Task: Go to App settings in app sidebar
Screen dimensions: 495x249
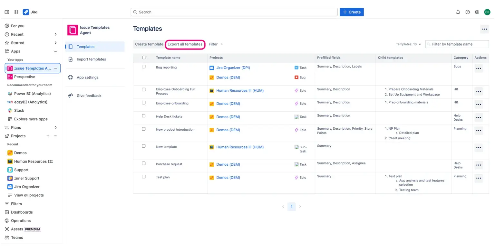Action: click(x=87, y=77)
